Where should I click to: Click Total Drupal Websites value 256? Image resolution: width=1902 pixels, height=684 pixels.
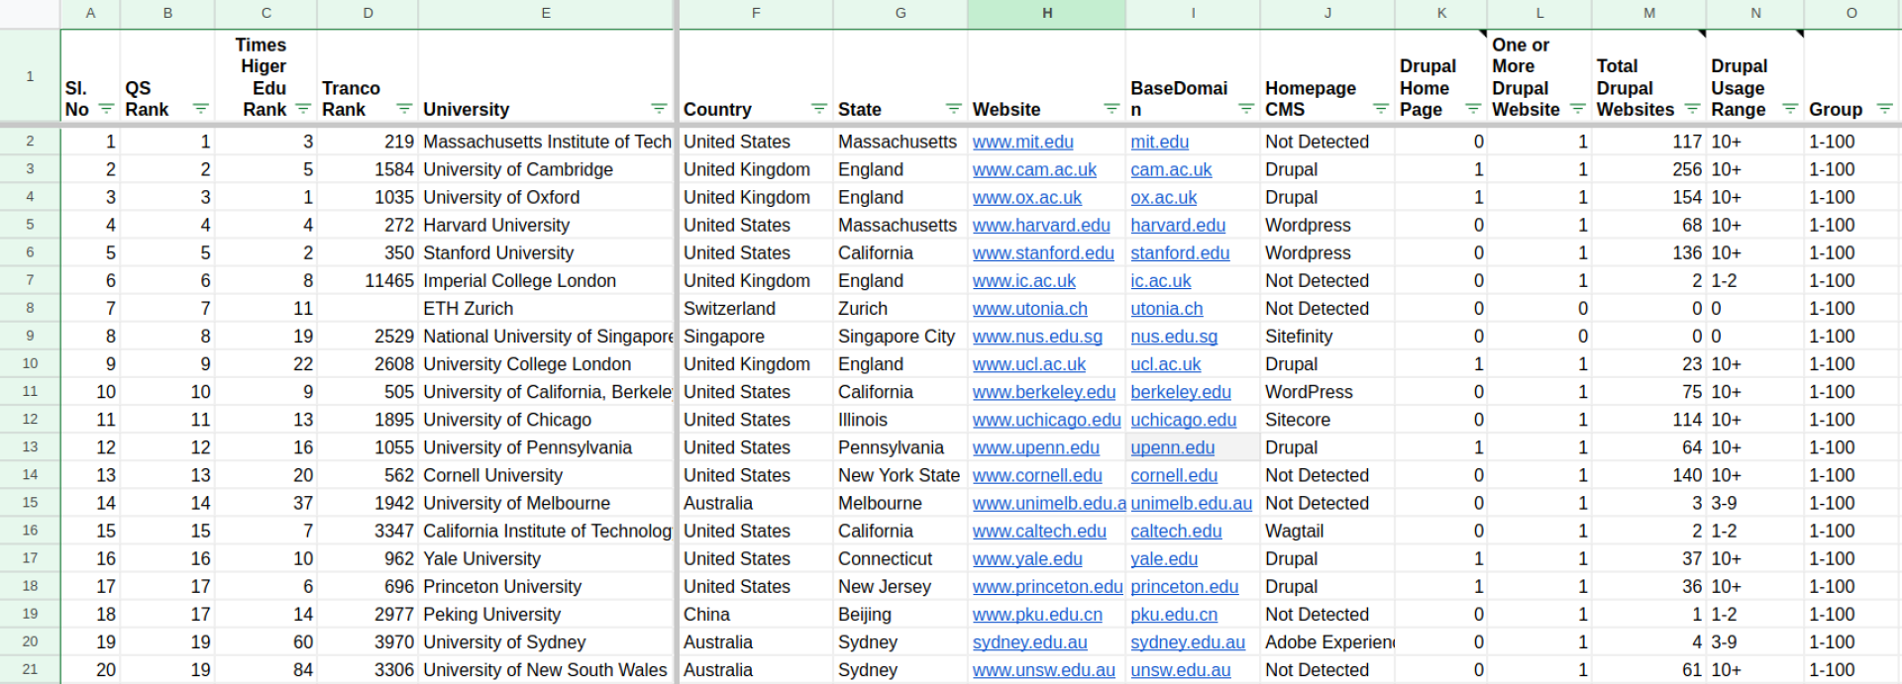pyautogui.click(x=1648, y=169)
